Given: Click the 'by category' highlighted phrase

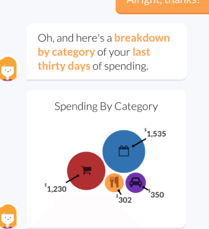Looking at the screenshot, I should pyautogui.click(x=66, y=52).
